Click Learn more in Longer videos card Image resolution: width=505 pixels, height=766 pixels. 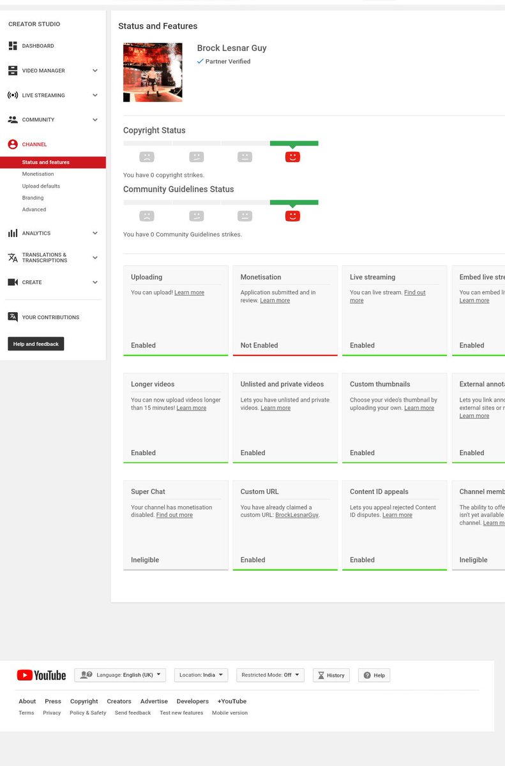(192, 408)
